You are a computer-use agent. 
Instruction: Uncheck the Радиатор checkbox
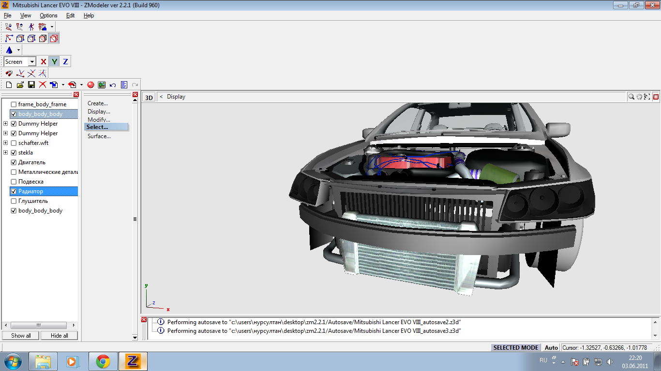(14, 191)
